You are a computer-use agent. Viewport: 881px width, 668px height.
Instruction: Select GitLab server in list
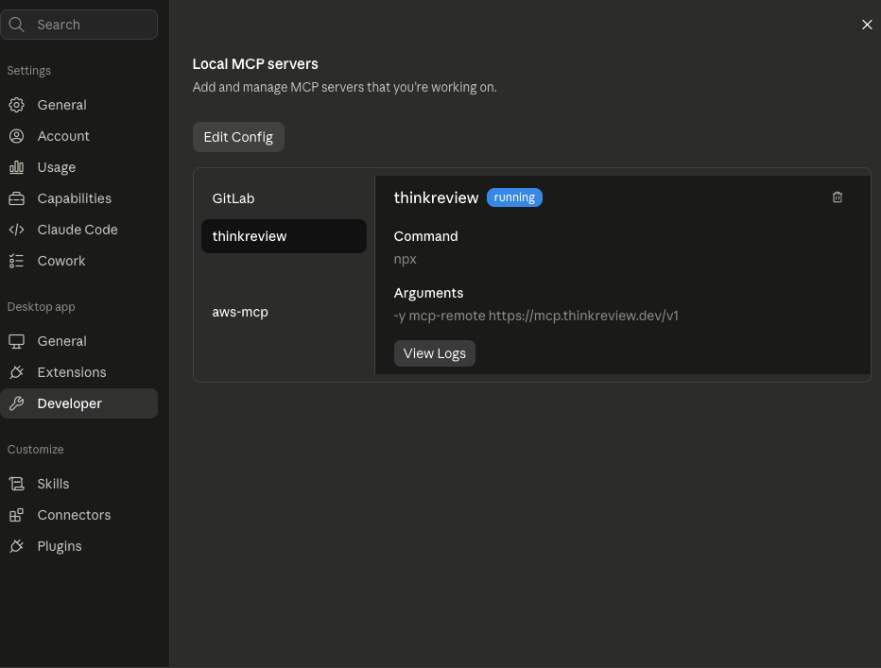284,198
